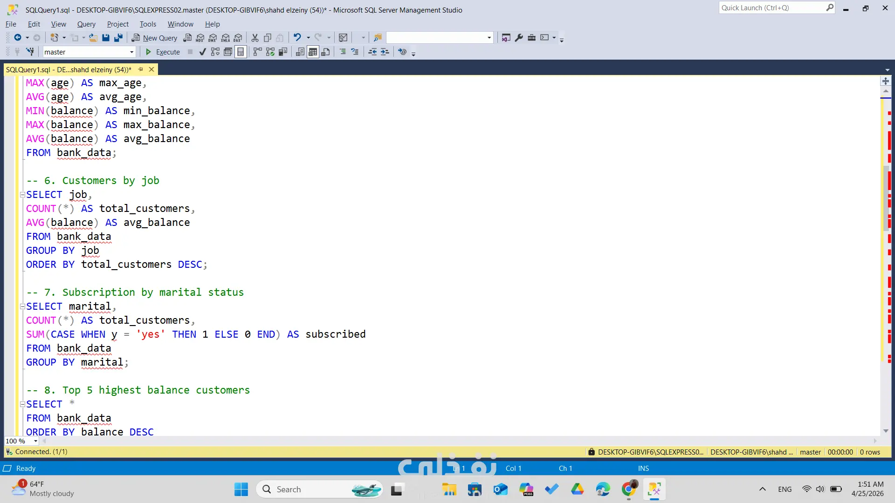Click the Save All icon
The width and height of the screenshot is (895, 503).
tap(118, 38)
